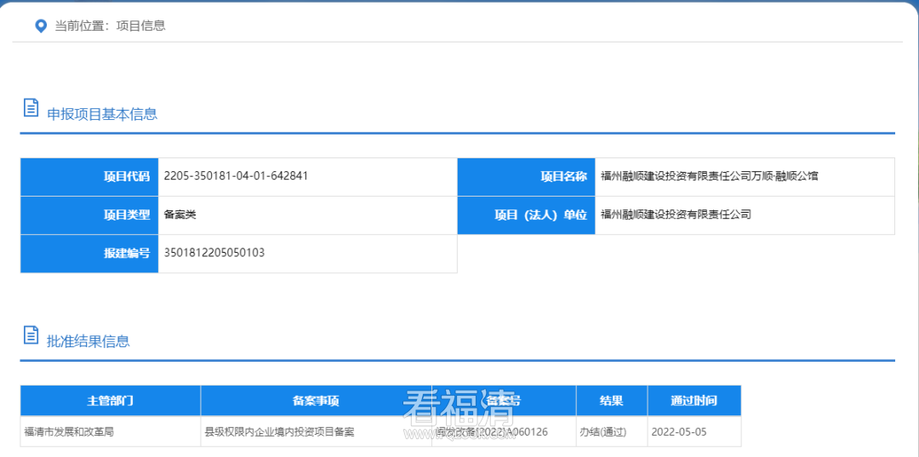Select the approval date 2022-05-05
Image resolution: width=919 pixels, height=457 pixels.
coord(678,431)
